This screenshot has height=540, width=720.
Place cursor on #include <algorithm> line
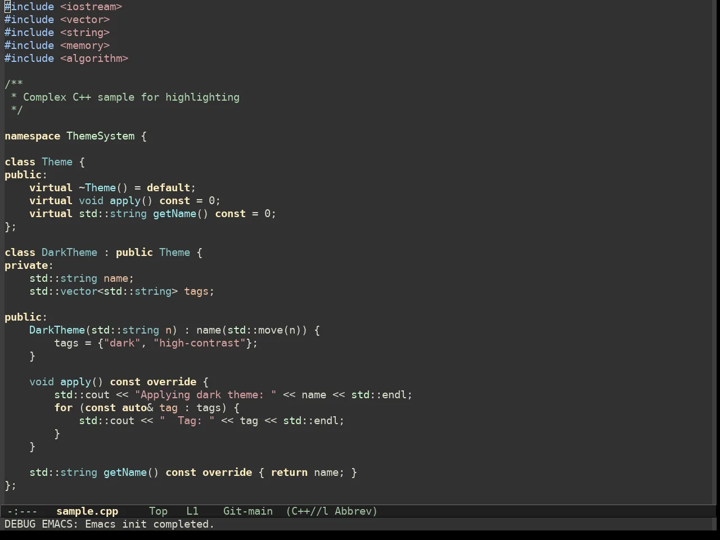coord(66,58)
